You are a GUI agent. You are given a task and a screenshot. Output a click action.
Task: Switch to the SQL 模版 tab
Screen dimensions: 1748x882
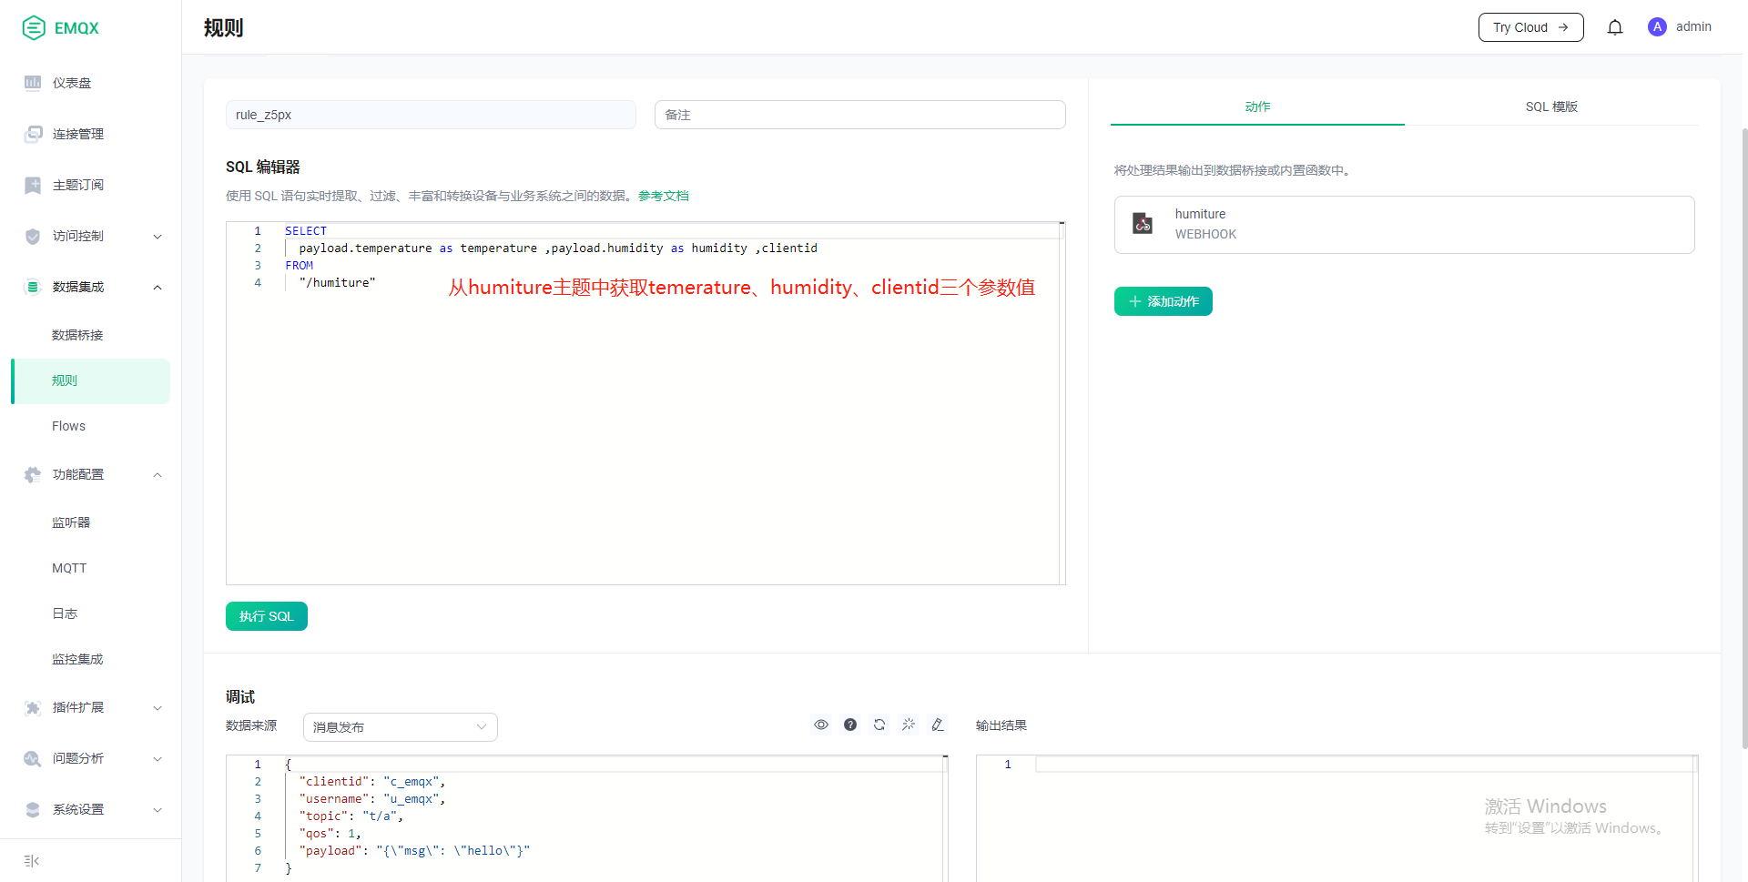click(x=1551, y=106)
